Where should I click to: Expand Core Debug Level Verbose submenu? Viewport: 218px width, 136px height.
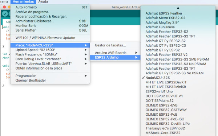click(x=50, y=59)
